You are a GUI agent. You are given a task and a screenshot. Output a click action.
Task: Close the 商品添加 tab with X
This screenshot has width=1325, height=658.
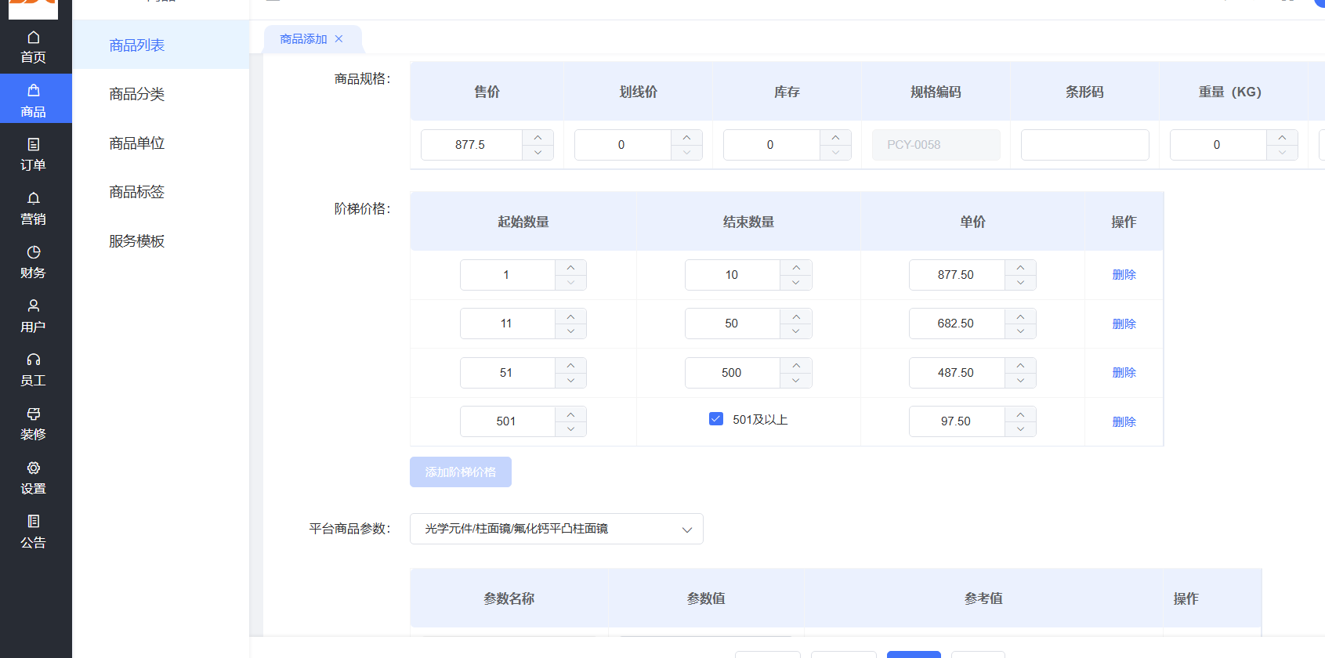(338, 39)
